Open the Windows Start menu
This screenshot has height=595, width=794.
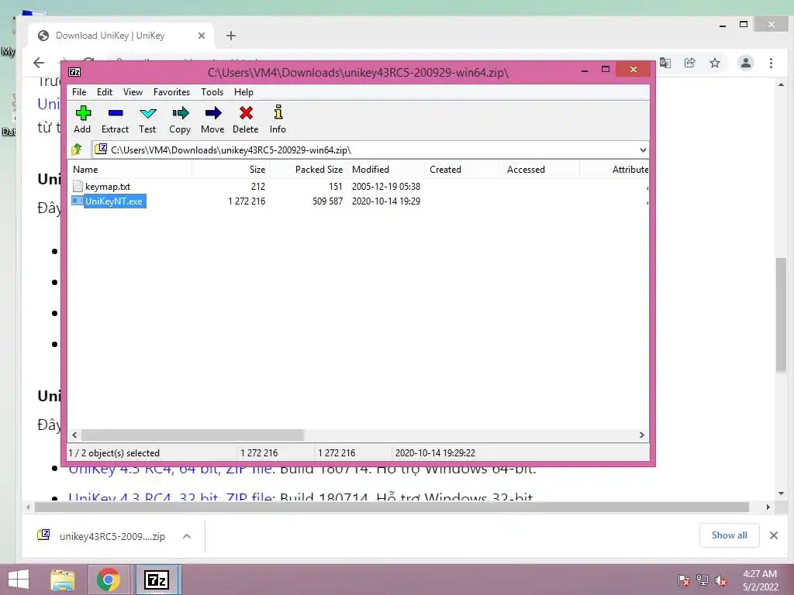click(x=19, y=580)
